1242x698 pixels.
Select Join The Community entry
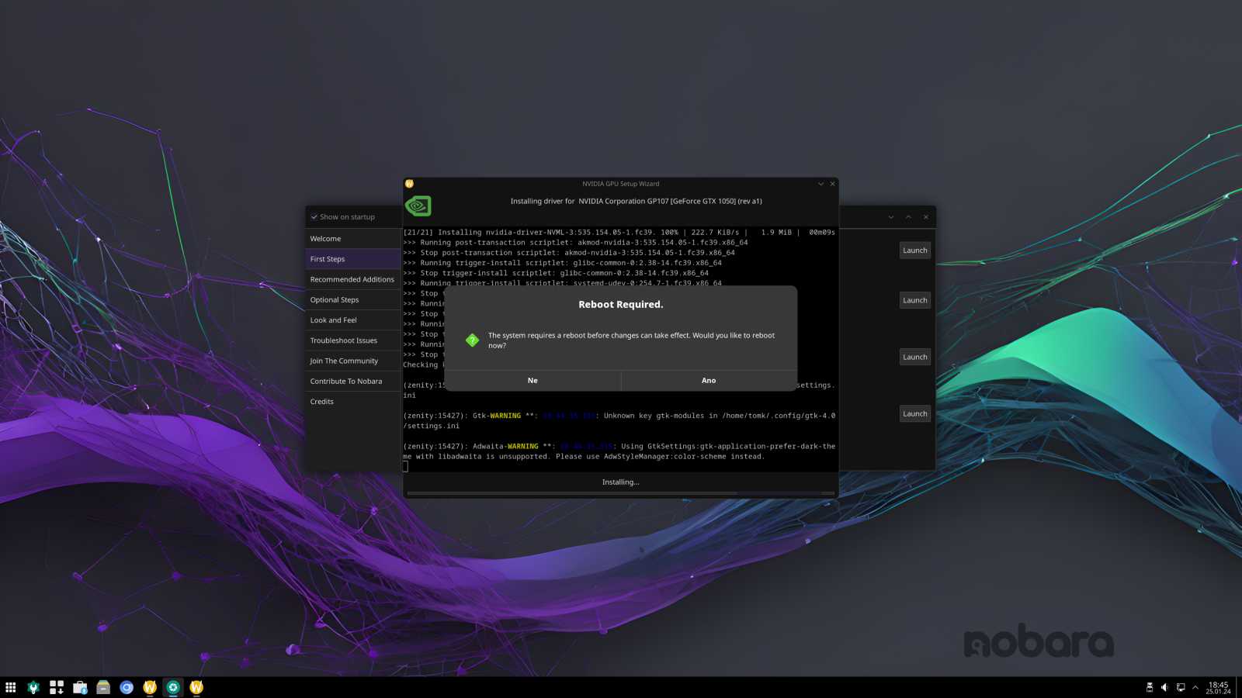point(353,361)
